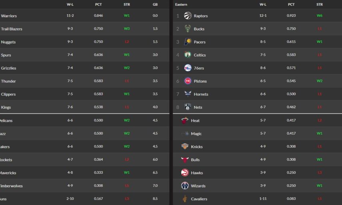
Task: Click the 76ers team logo
Action: (188, 68)
